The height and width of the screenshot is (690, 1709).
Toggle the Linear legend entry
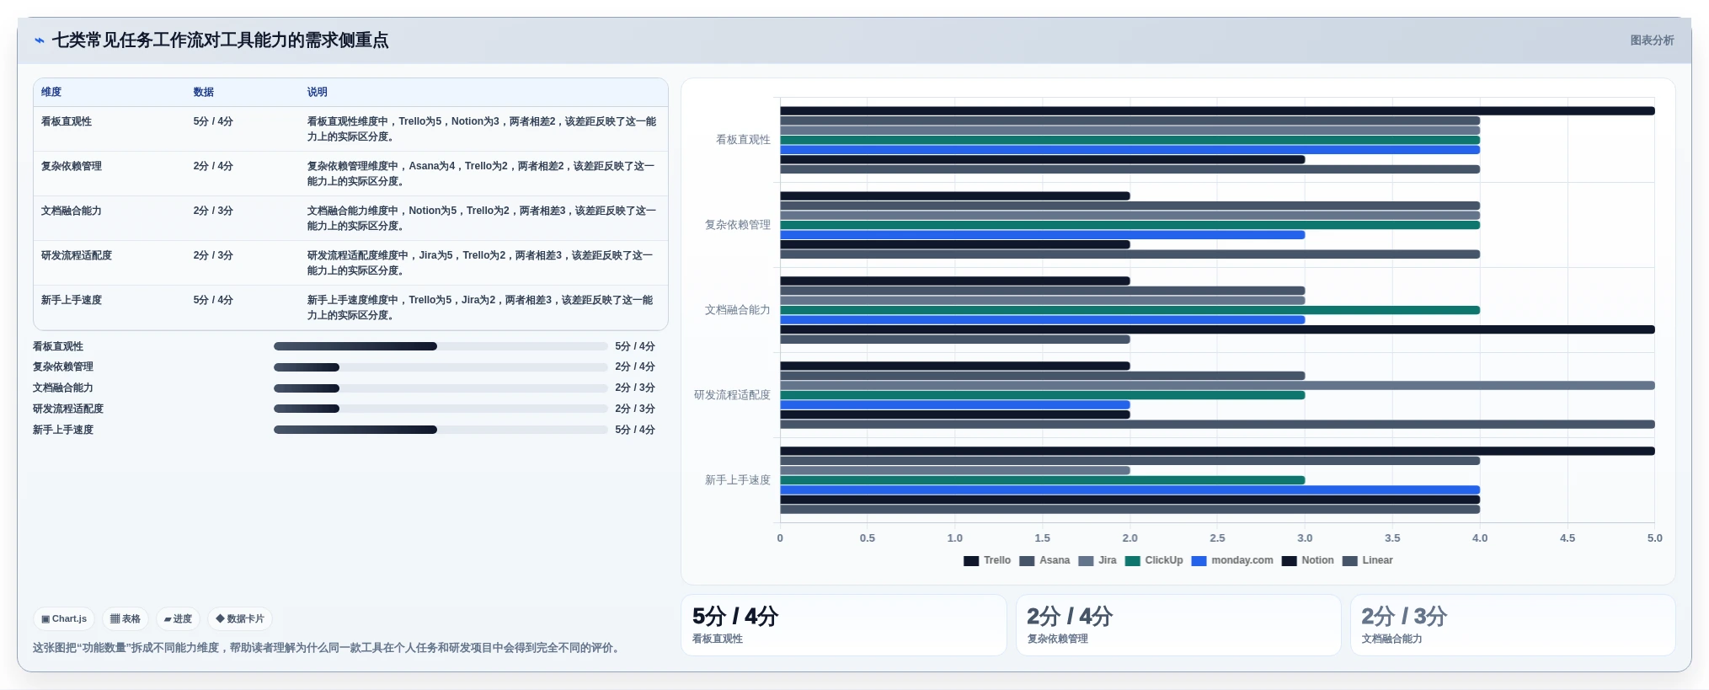(1367, 560)
